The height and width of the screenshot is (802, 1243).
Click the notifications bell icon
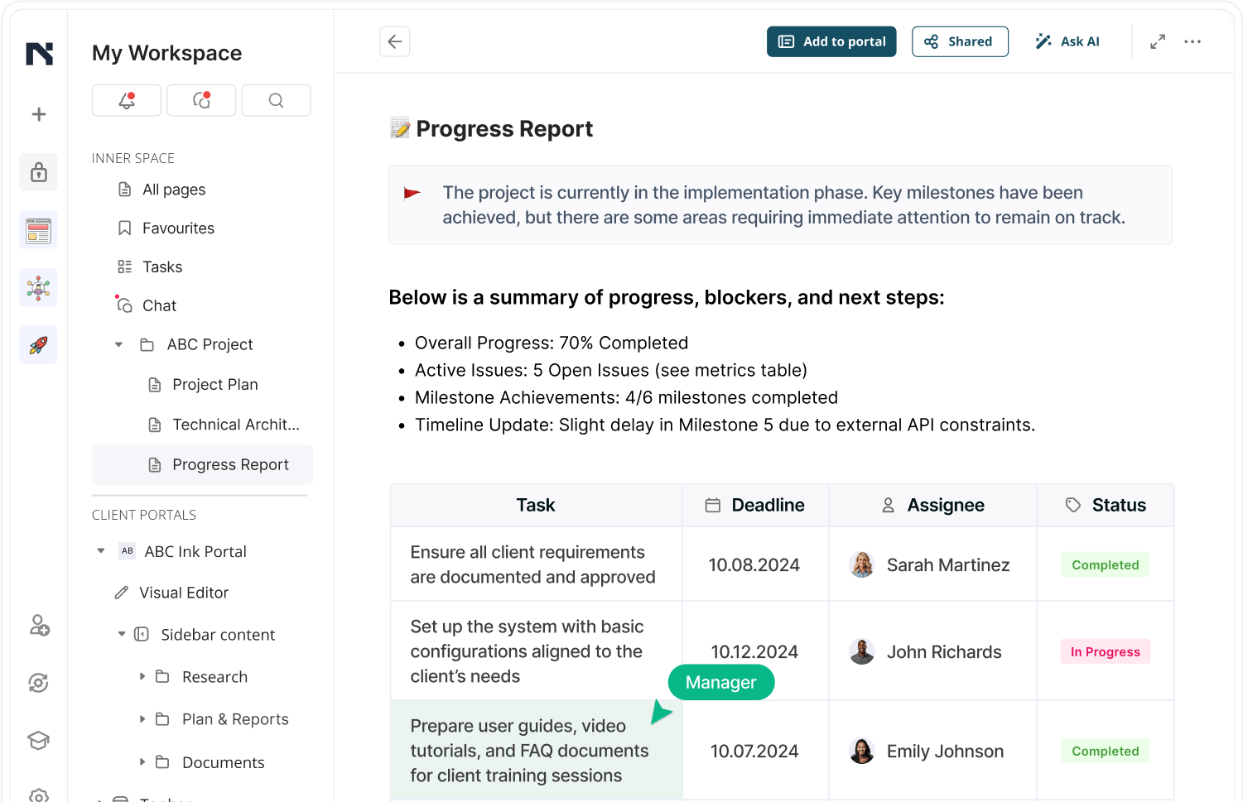click(x=127, y=100)
